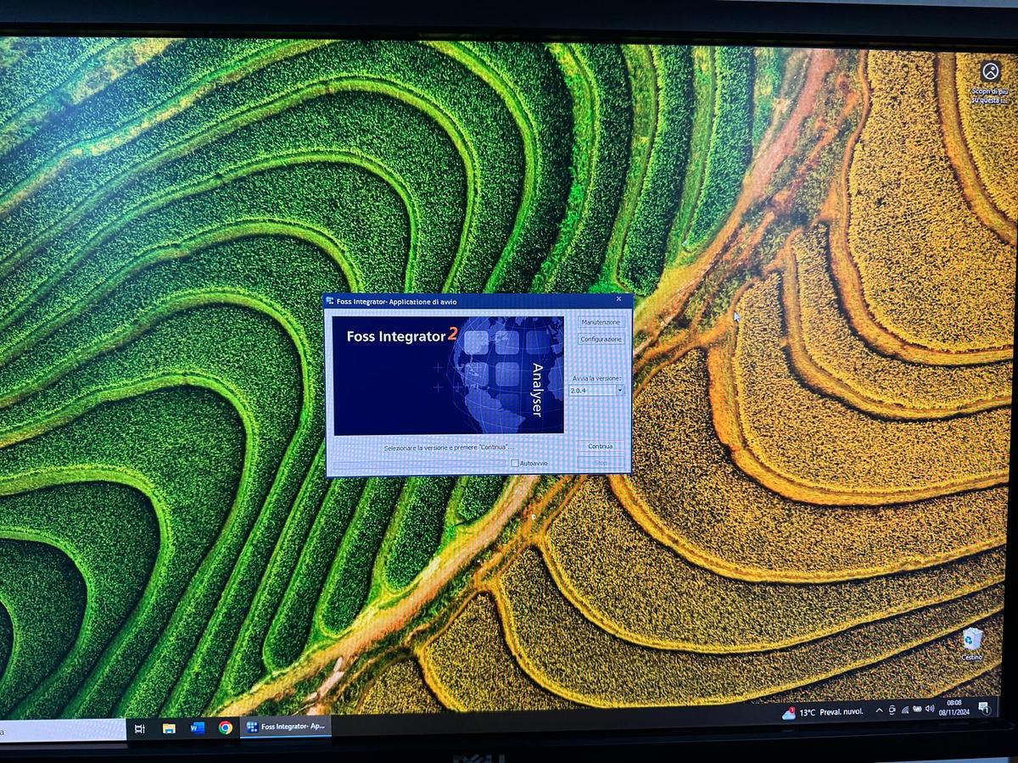Click the Manutenzione button
This screenshot has height=763, width=1018.
tap(601, 322)
